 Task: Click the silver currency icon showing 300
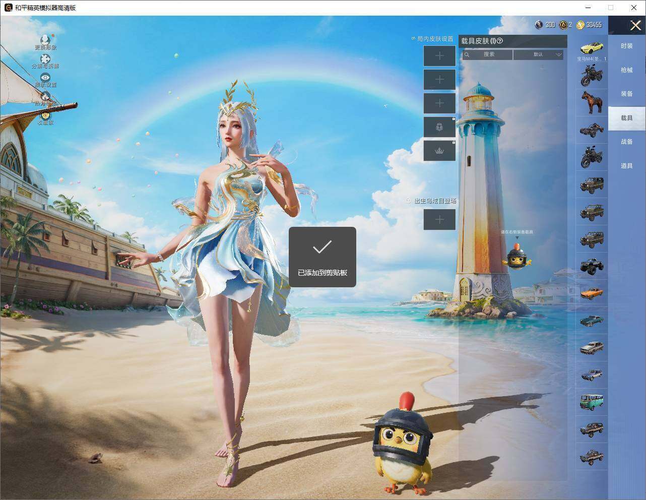point(539,25)
